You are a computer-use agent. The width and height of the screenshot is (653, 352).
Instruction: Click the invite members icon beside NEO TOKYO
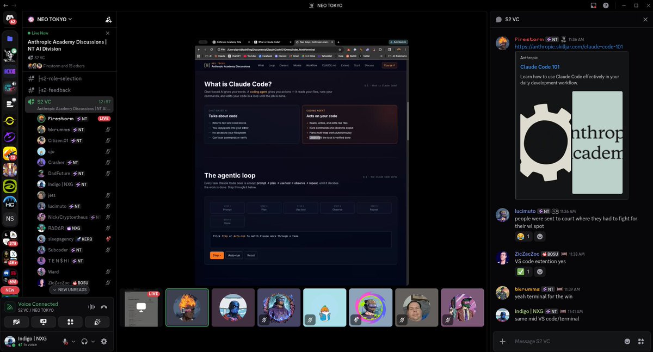pos(108,19)
